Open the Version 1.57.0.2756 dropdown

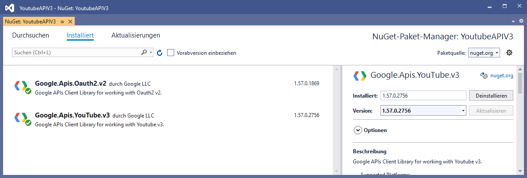coord(463,110)
